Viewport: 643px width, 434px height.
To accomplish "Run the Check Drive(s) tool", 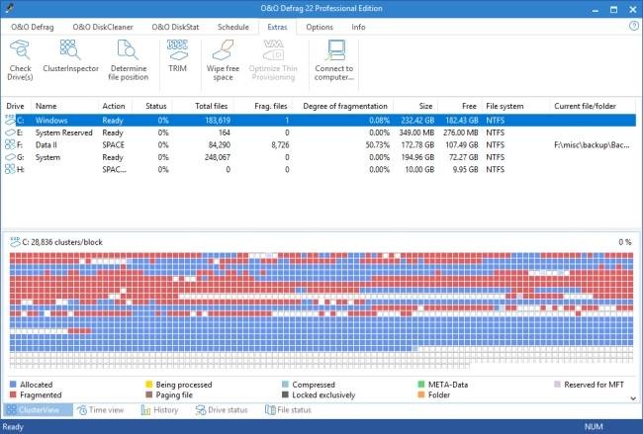I will click(20, 60).
